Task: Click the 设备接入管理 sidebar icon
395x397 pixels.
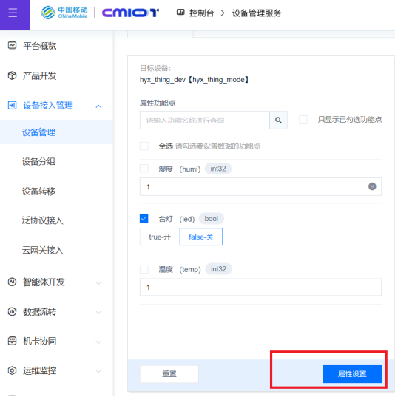Action: tap(12, 105)
